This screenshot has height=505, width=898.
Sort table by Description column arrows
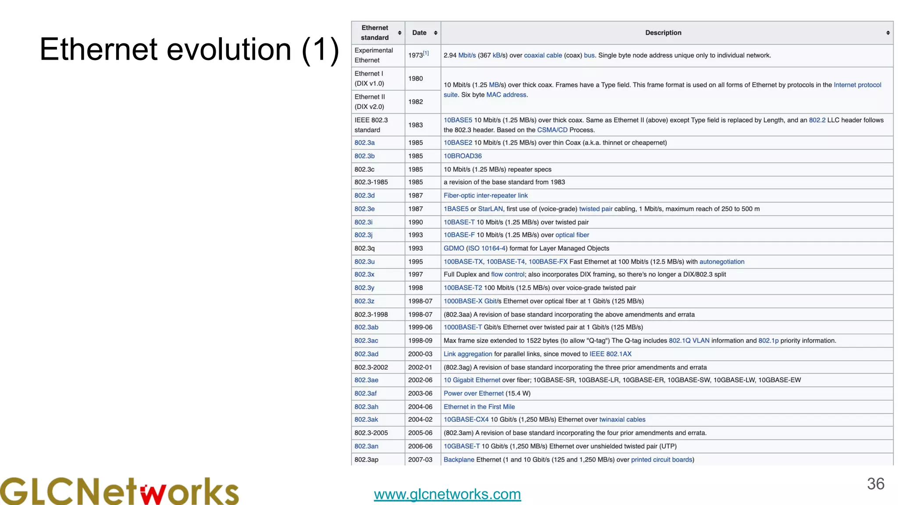tap(888, 33)
